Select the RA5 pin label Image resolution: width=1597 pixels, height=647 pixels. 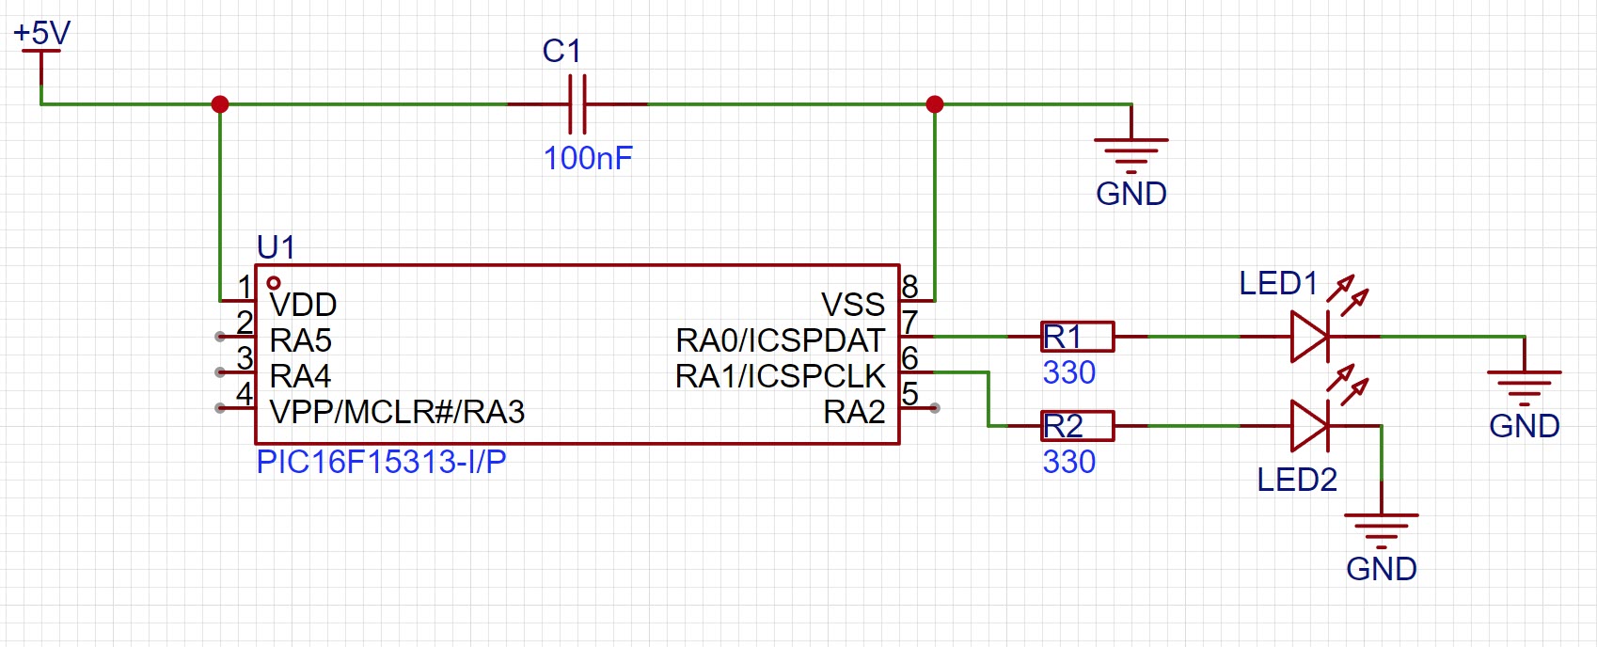point(300,340)
